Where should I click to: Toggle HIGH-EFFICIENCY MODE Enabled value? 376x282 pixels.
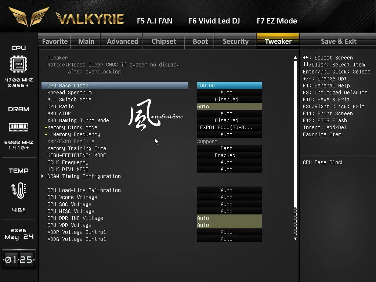[x=229, y=155]
